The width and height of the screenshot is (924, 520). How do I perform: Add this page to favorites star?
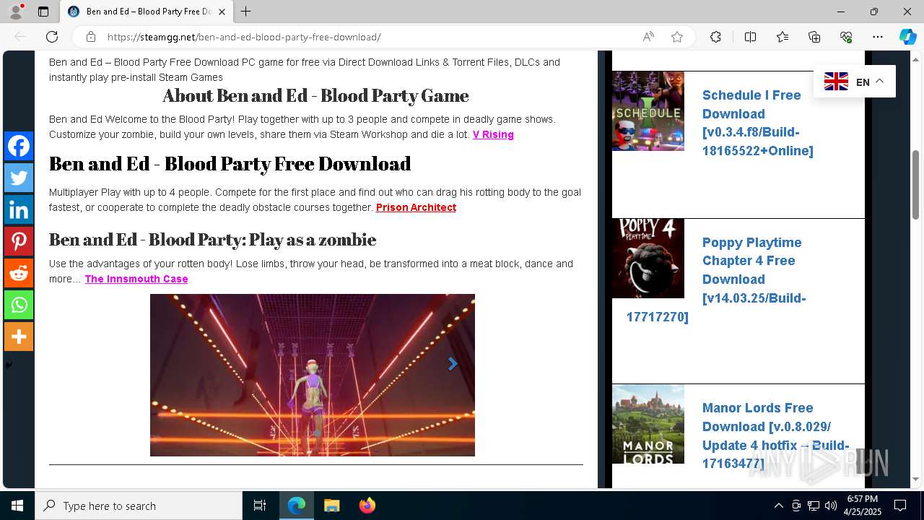click(677, 37)
